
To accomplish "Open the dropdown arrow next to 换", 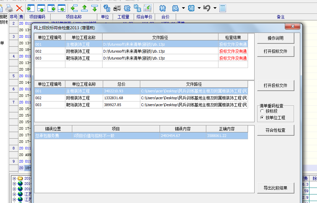I will click(183, 8).
